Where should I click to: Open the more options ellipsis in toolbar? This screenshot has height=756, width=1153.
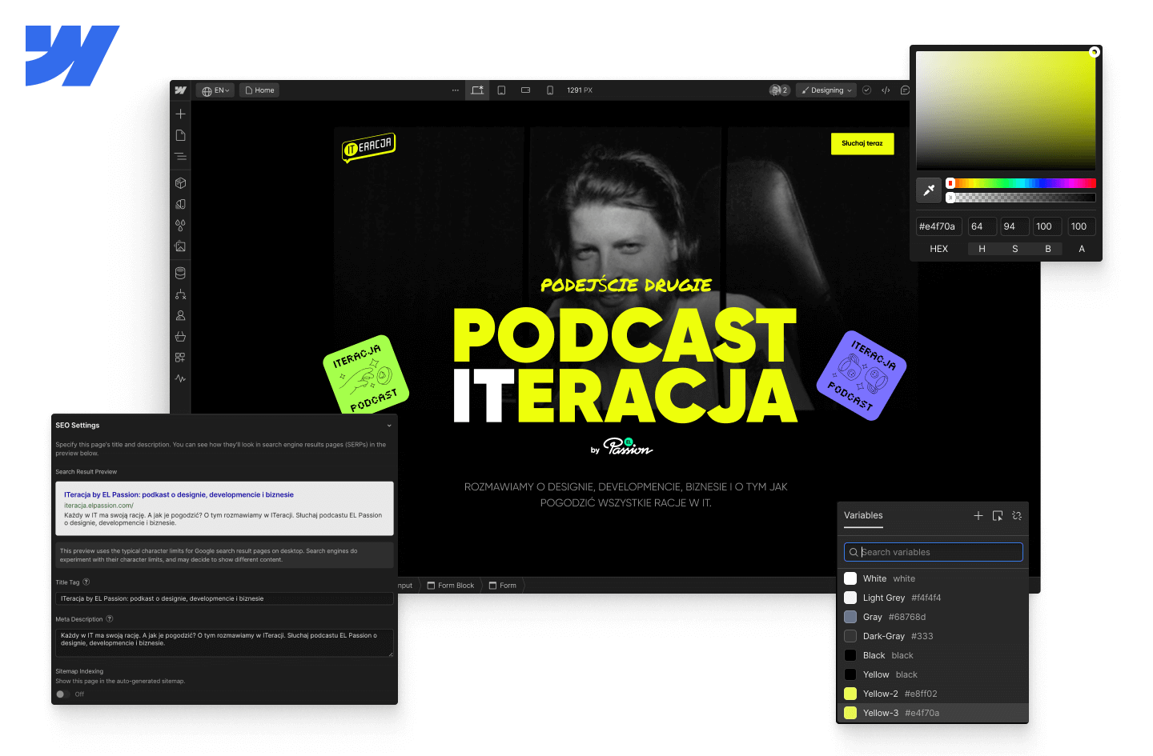tap(456, 90)
